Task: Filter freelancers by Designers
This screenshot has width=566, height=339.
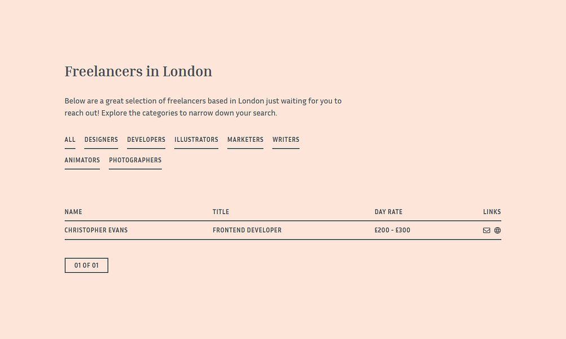Action: click(x=101, y=140)
